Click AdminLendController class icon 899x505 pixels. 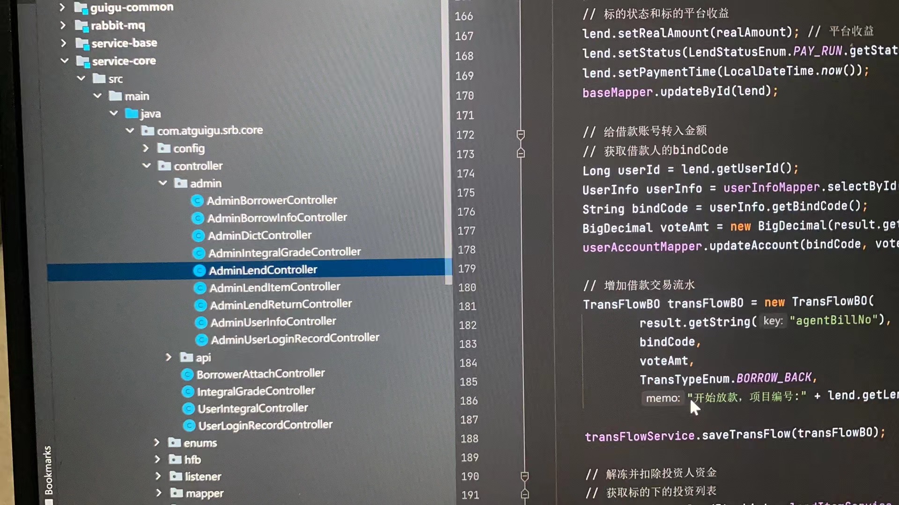pos(199,270)
